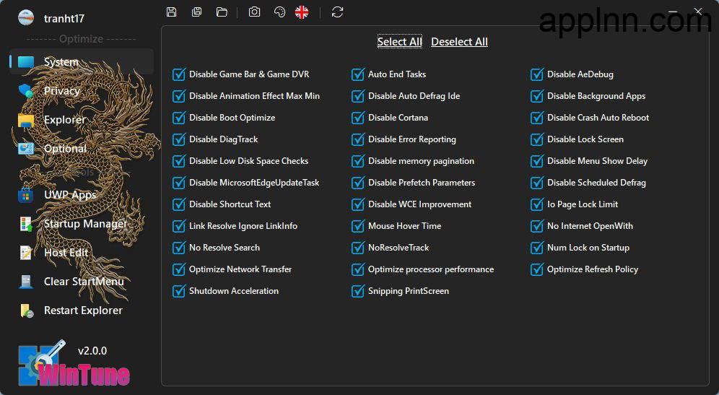This screenshot has height=395, width=719.
Task: Click Deselect All link
Action: (x=459, y=42)
